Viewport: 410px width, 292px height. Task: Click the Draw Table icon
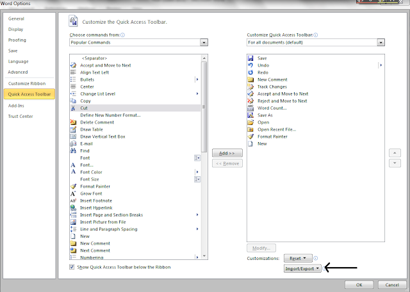[73, 129]
